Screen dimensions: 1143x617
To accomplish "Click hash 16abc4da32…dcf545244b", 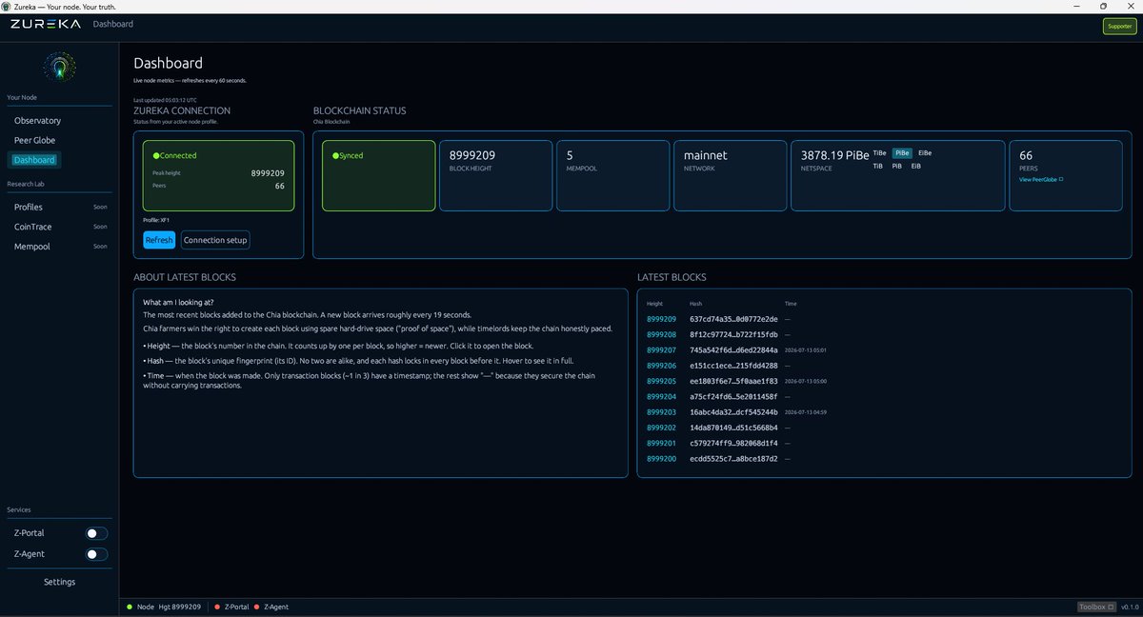I will 733,412.
